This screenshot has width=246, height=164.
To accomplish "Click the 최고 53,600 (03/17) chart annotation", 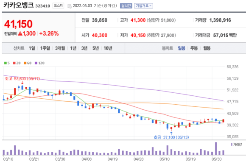I will point(22,78).
